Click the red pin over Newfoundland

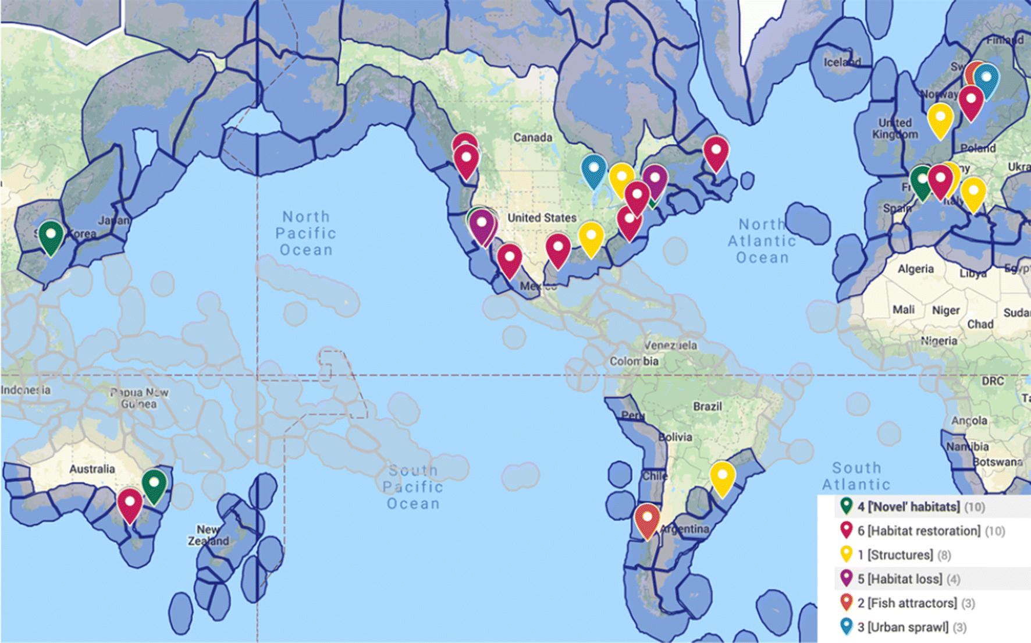click(x=716, y=154)
